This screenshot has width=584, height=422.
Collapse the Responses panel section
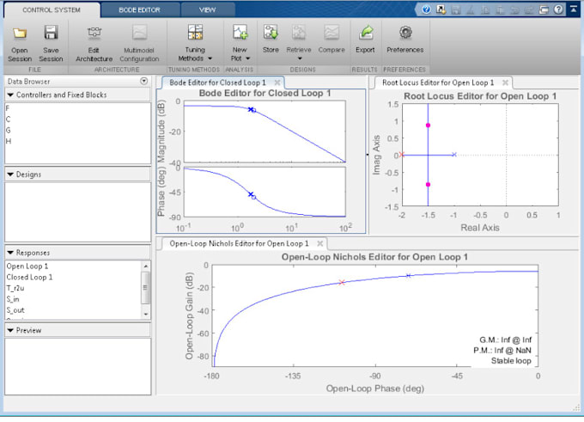click(x=9, y=253)
